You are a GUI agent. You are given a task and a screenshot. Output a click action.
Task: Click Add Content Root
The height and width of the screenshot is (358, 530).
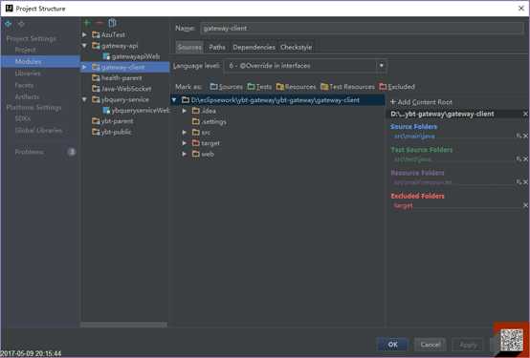(x=421, y=102)
